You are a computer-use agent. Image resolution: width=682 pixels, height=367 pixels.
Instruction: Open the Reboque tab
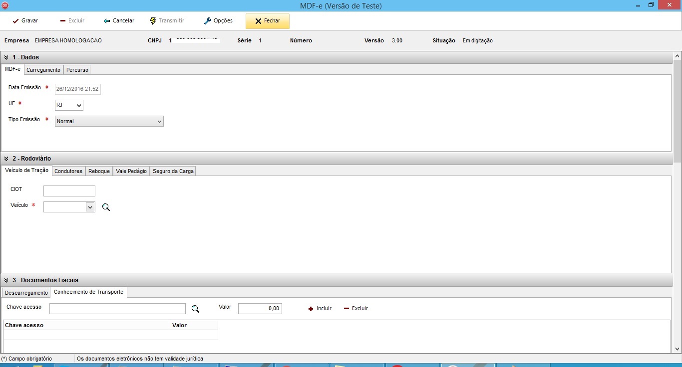tap(99, 171)
